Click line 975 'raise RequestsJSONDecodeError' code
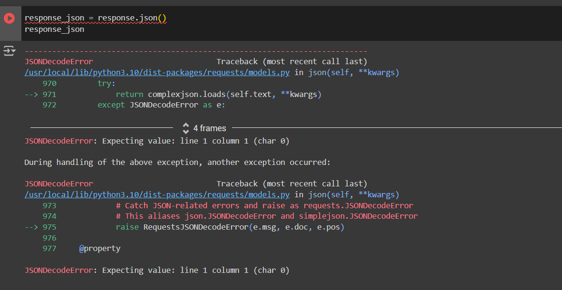Screen dimensions: 562x290 click(x=230, y=227)
